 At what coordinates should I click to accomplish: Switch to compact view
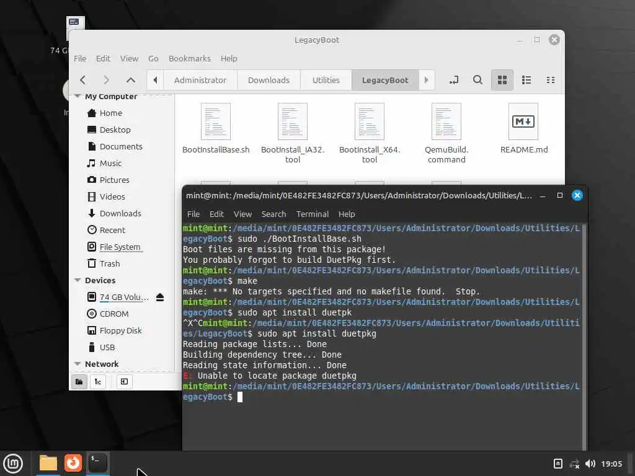pos(551,80)
